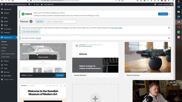Click the Add New theme button
The height and width of the screenshot is (102, 182).
click(40, 22)
